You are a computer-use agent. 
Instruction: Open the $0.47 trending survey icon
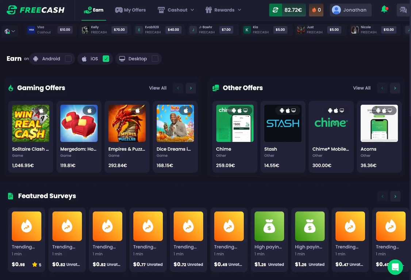pos(350,226)
